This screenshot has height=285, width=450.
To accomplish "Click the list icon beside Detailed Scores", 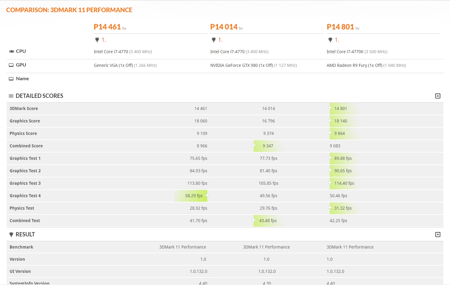I will click(x=11, y=96).
